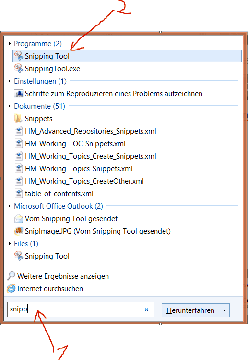
Task: Click the SnippingTool.exe scissors icon
Action: (18, 68)
